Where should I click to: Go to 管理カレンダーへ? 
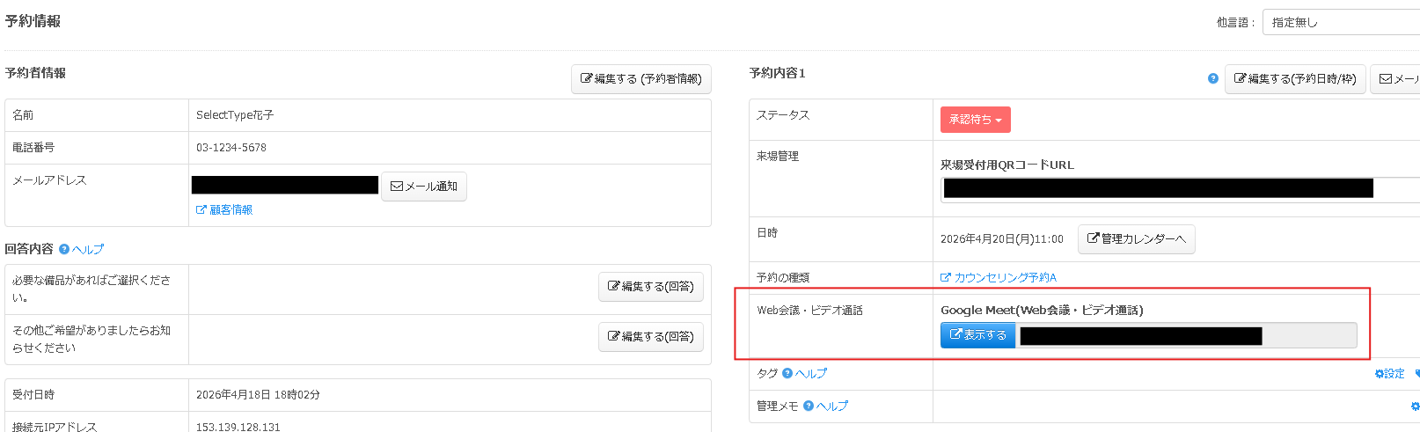pyautogui.click(x=1136, y=239)
